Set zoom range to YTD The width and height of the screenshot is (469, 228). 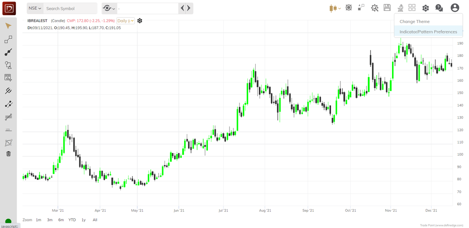click(72, 220)
